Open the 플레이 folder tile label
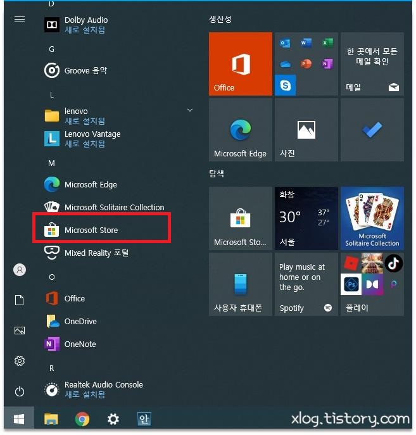Screen dimensions: 416x435 (357, 308)
